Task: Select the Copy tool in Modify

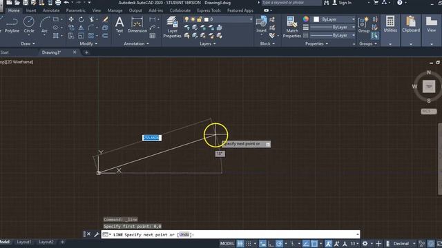Action: tap(71, 28)
